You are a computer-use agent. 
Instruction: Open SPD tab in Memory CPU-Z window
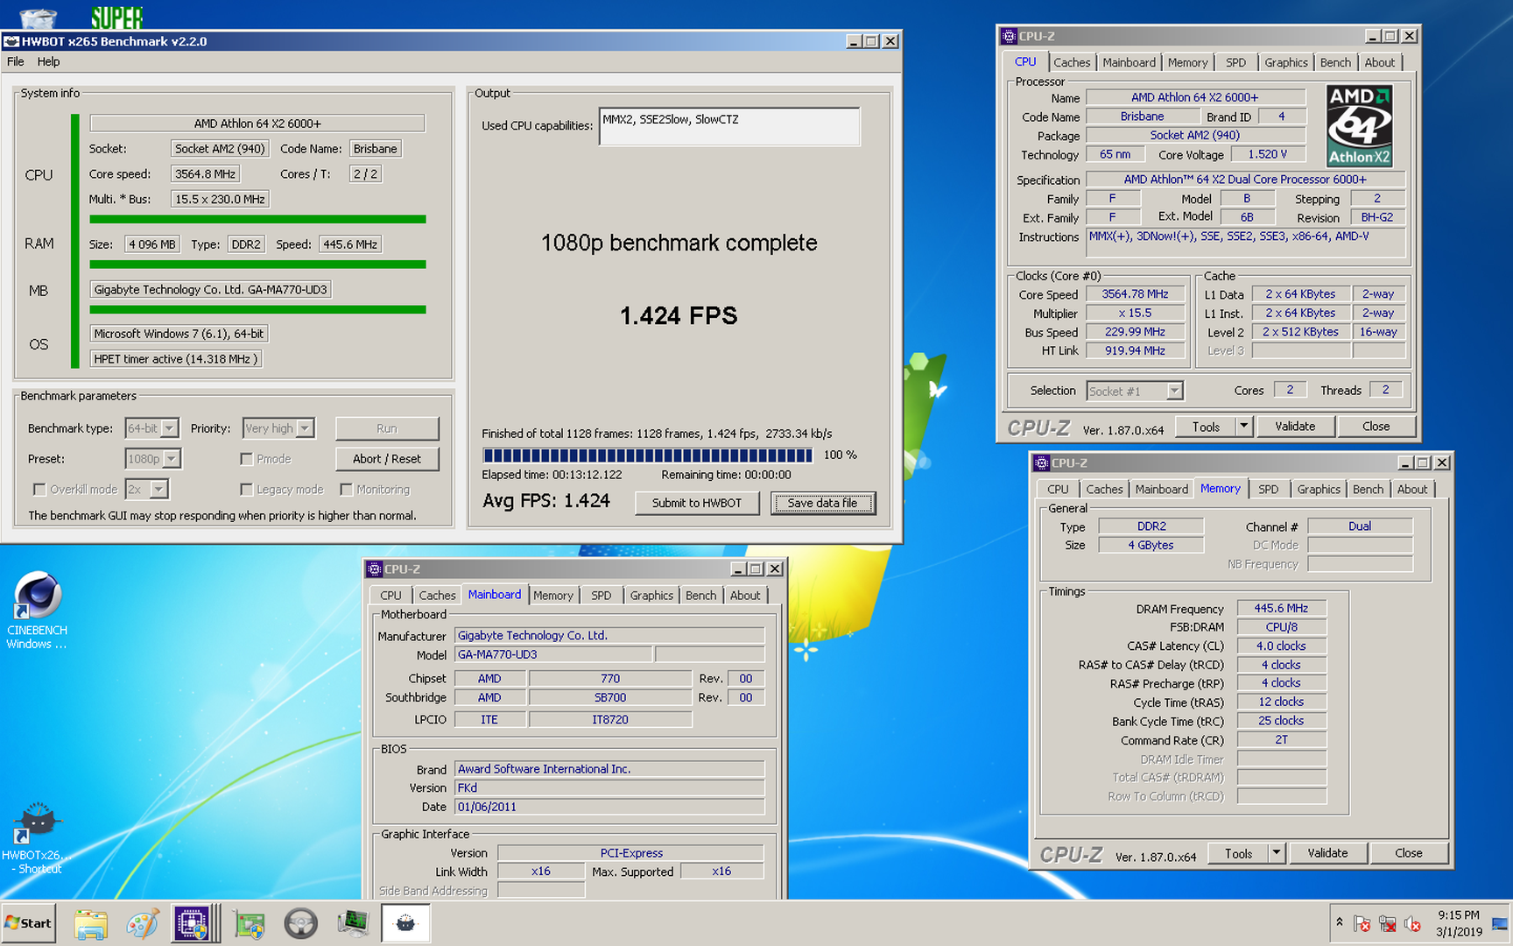pos(1268,490)
